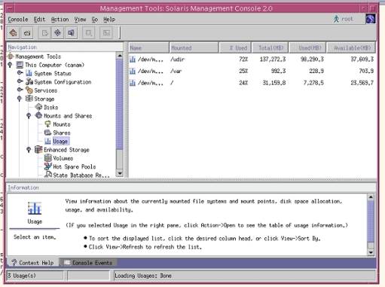Viewport: 385px width, 287px height.
Task: Open the Help menu
Action: click(x=109, y=20)
